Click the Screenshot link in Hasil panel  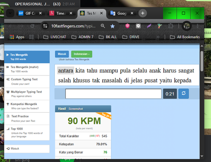click(x=76, y=109)
